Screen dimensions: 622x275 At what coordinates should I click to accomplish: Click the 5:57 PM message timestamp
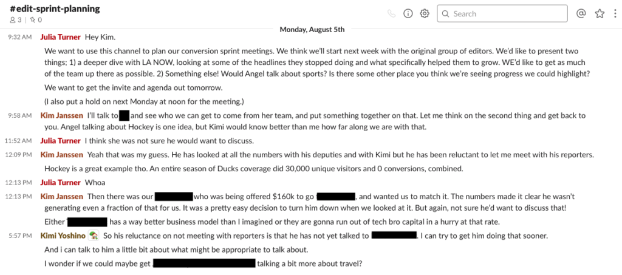coord(20,236)
